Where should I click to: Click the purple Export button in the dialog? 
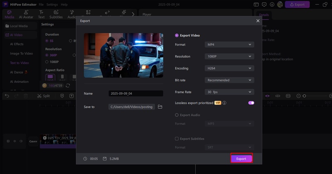coord(242,159)
